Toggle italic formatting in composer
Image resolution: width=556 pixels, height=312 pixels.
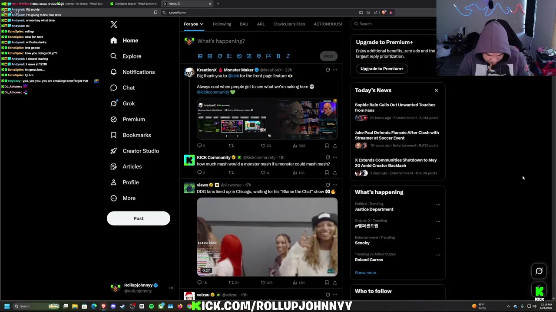point(288,56)
